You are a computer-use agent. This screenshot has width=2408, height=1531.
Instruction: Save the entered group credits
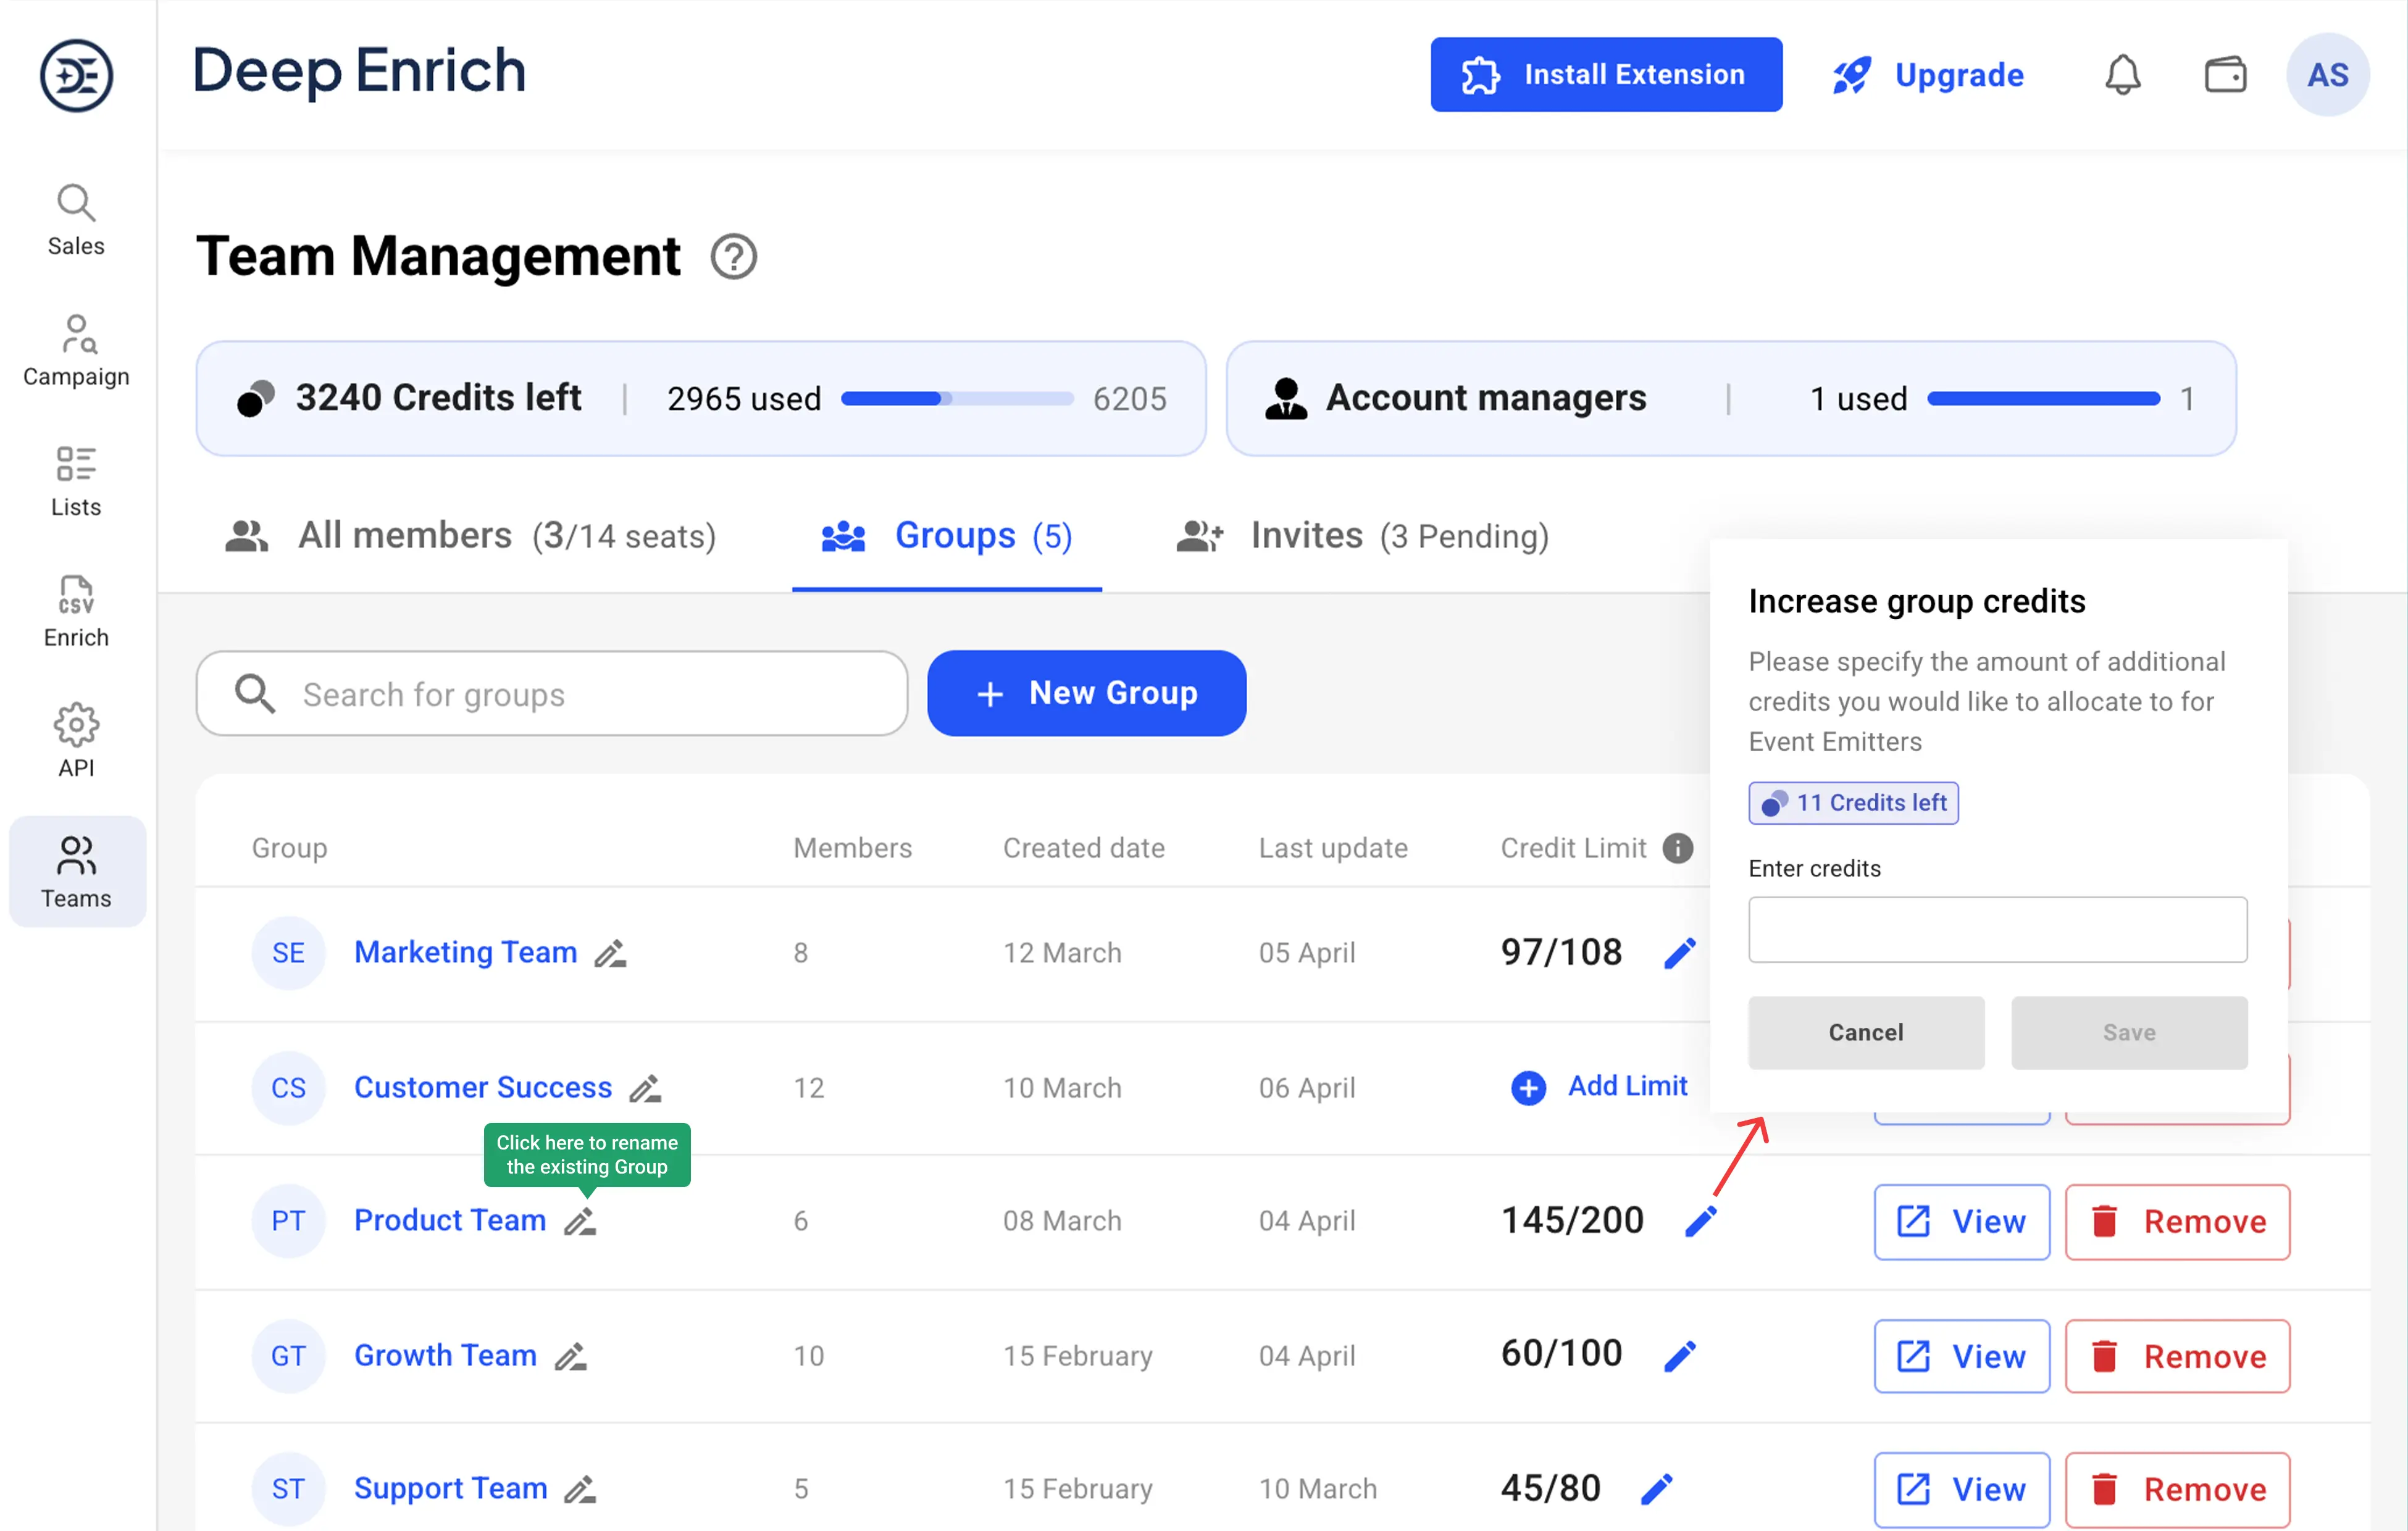tap(2129, 1032)
